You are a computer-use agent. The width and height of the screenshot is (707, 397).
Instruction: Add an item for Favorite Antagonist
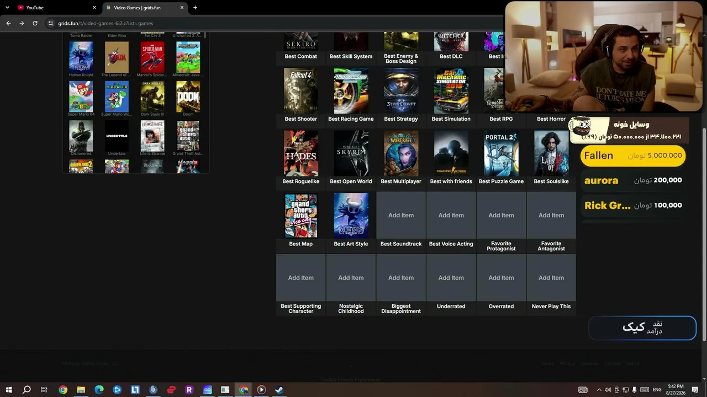tap(551, 215)
